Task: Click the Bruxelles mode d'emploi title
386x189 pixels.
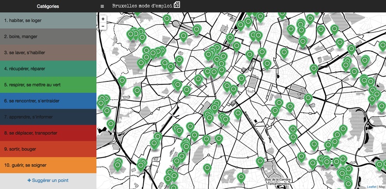Action: point(142,6)
